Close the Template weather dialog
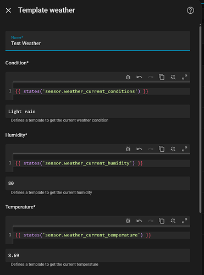204x275 pixels. click(8, 10)
